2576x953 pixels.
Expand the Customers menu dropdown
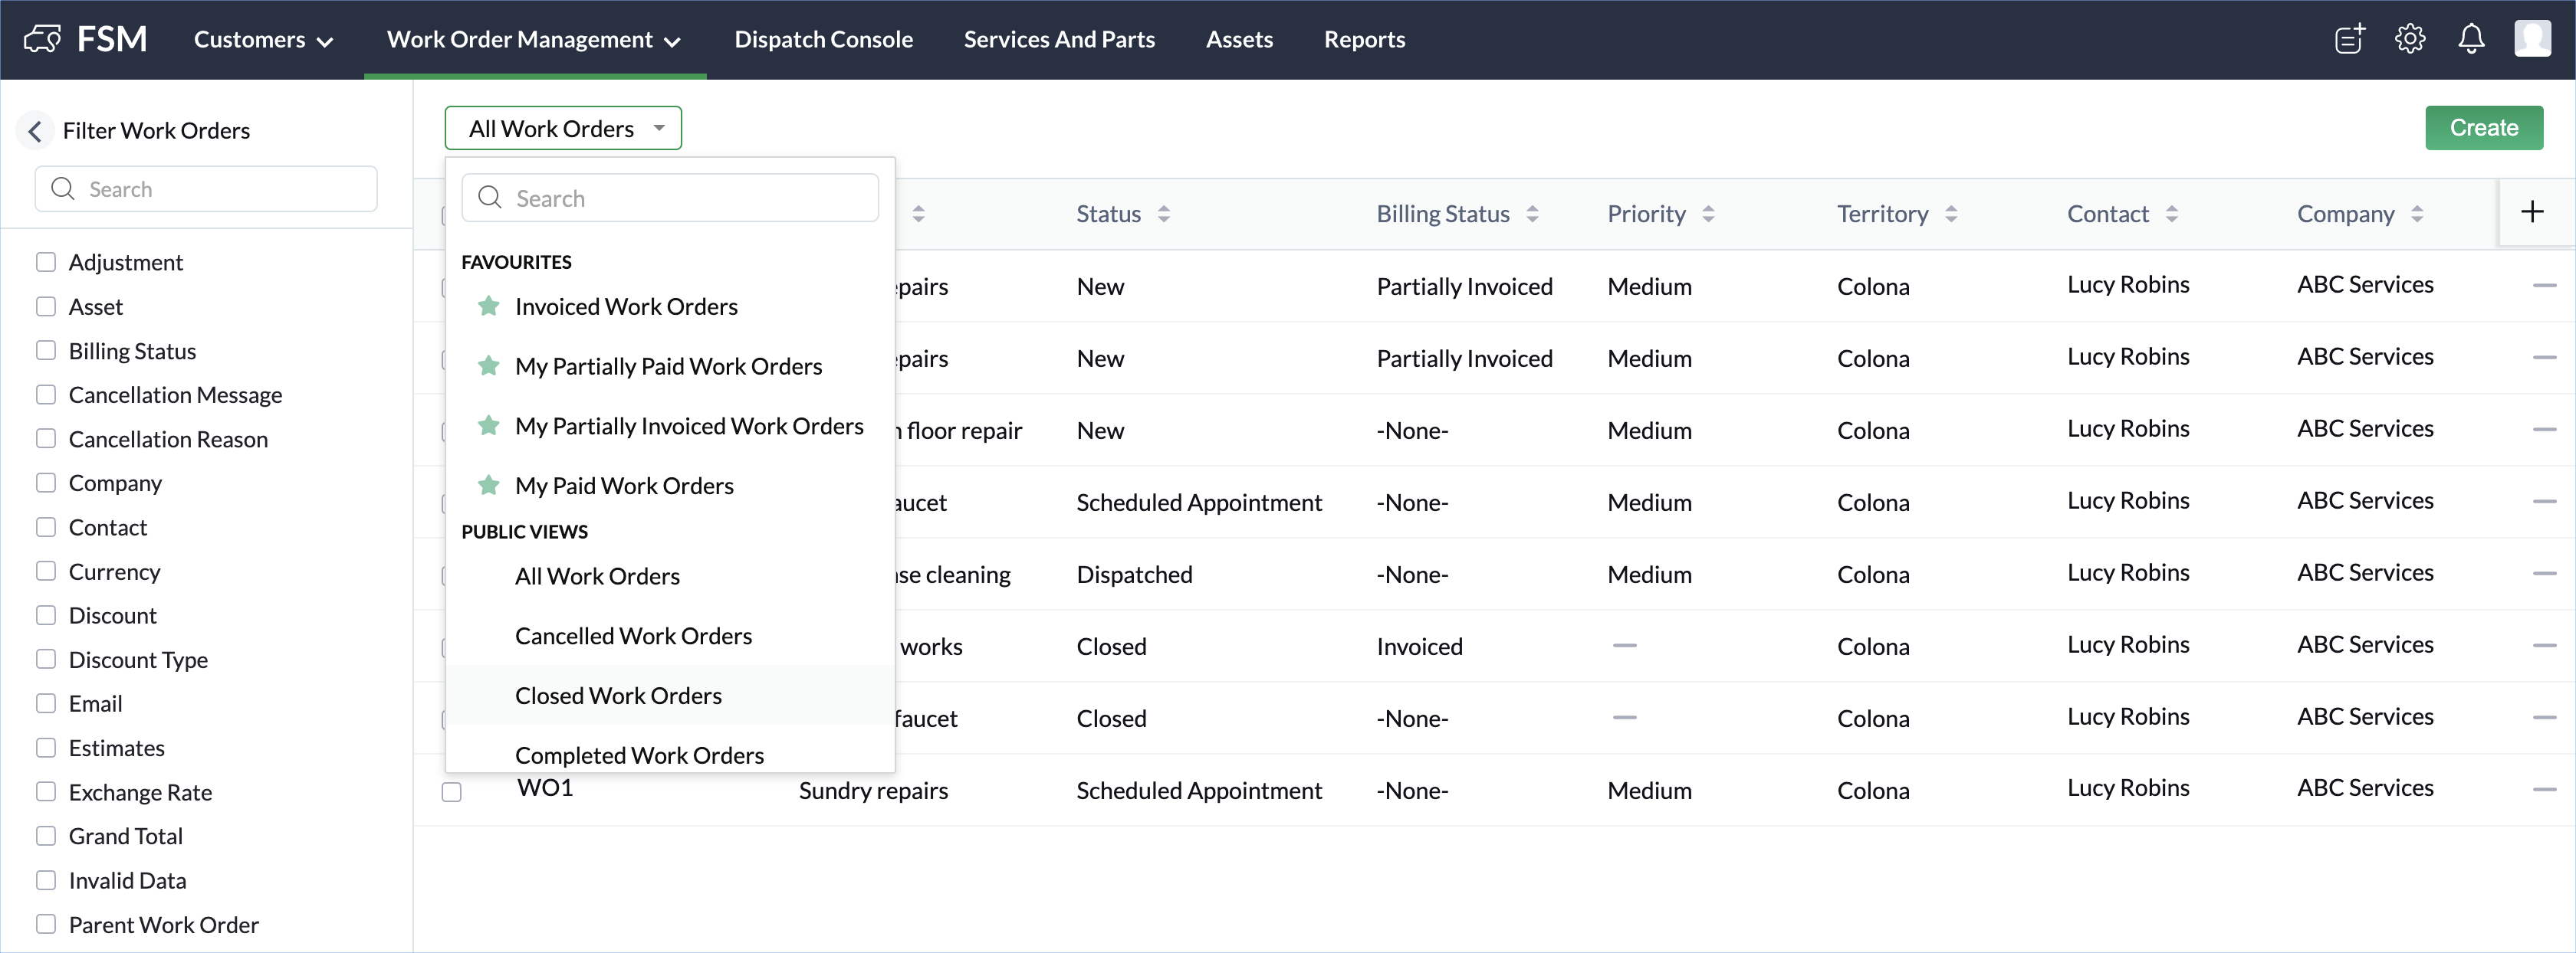point(263,40)
